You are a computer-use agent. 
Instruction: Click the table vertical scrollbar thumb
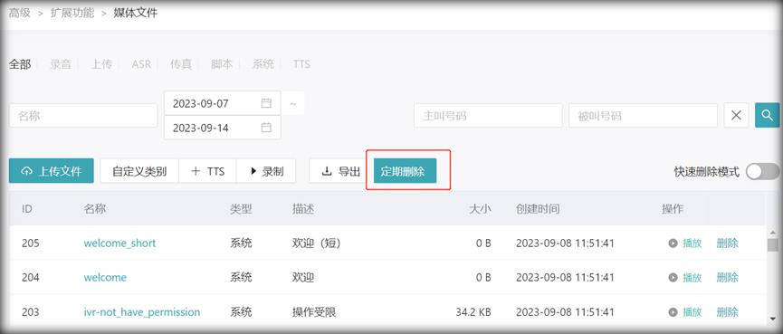(x=772, y=245)
